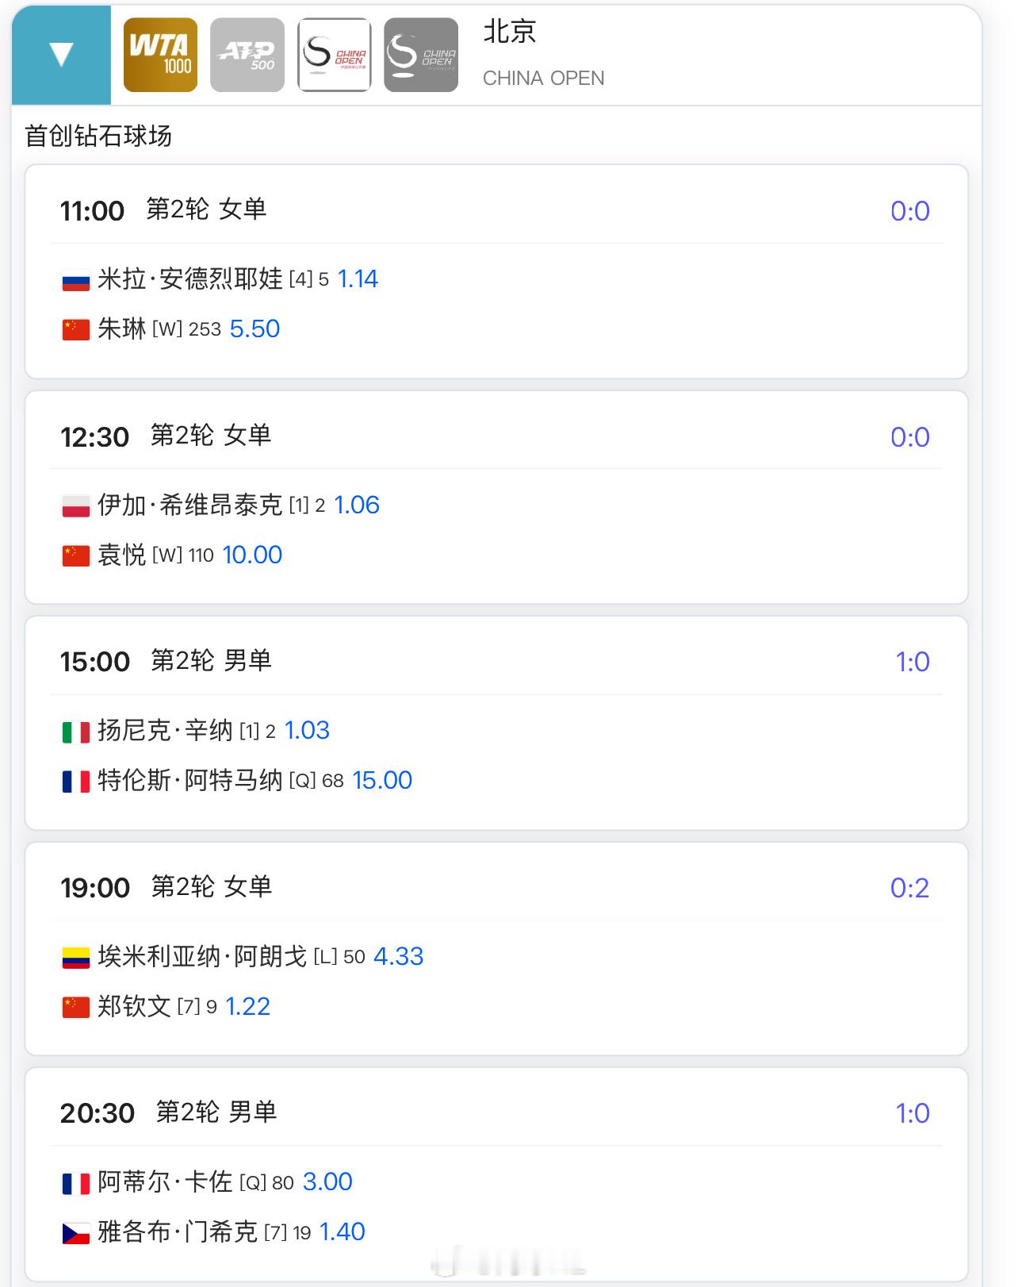Select odds 10.00 for 袁悦
The width and height of the screenshot is (1018, 1287).
(x=252, y=555)
